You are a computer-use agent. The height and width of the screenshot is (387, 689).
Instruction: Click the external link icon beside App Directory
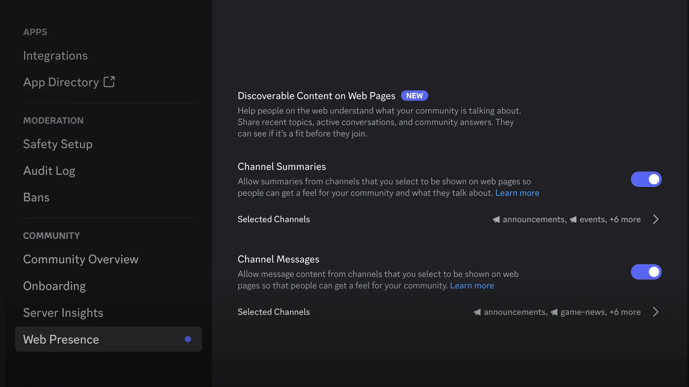tap(109, 82)
